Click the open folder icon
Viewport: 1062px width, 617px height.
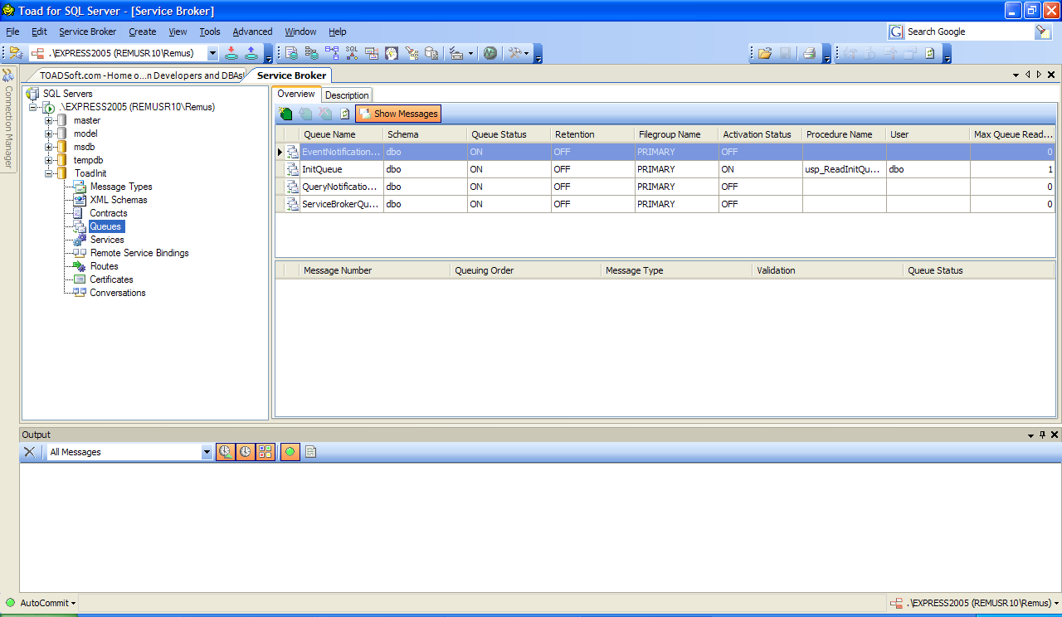pos(765,53)
